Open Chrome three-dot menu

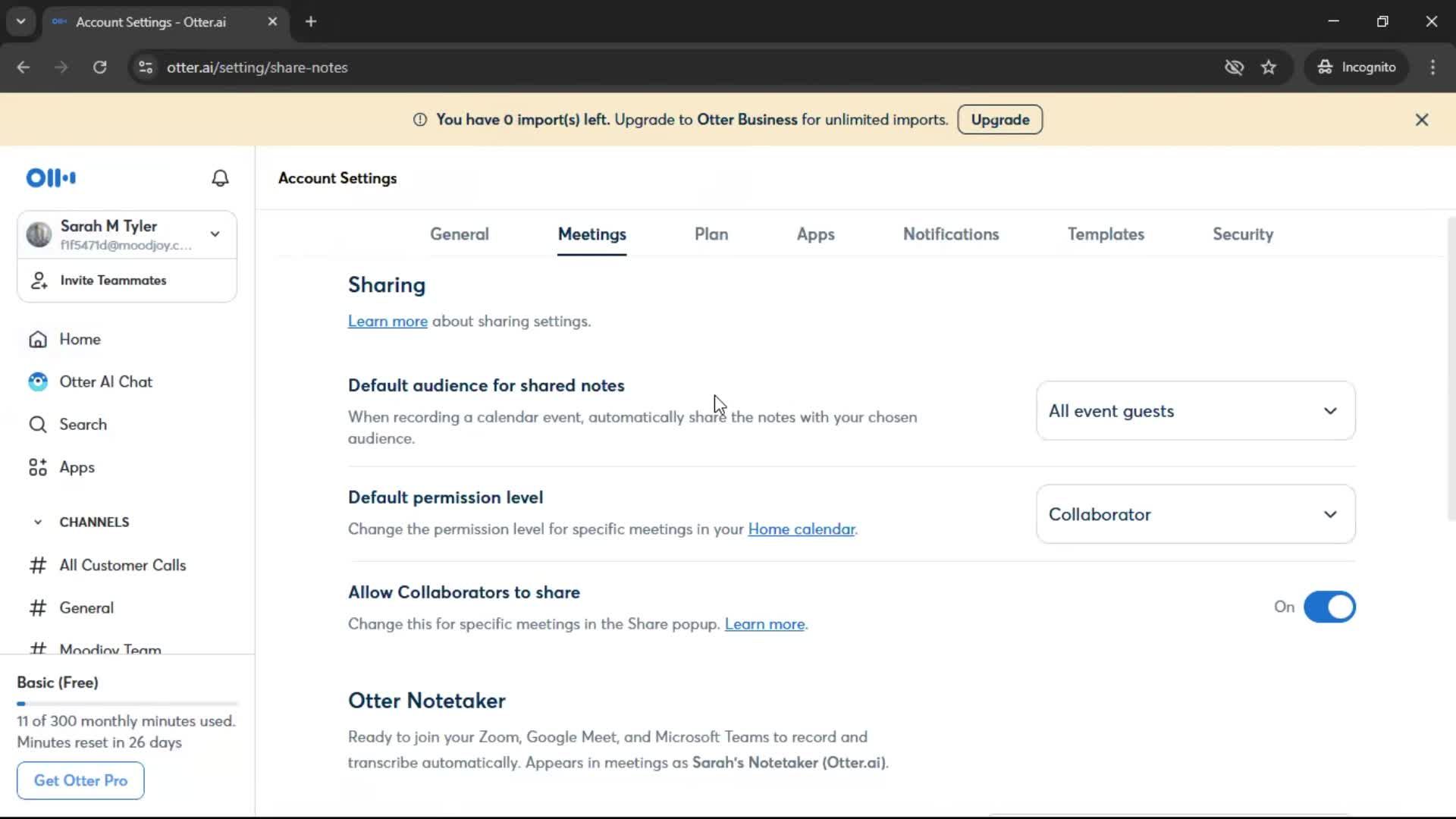coord(1432,67)
